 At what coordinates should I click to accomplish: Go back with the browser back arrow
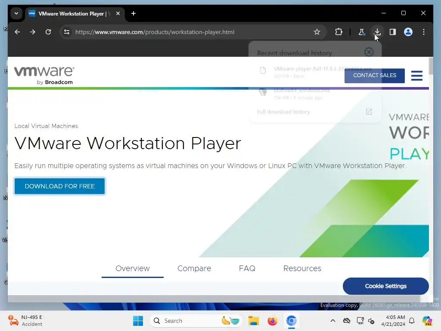coord(17,32)
